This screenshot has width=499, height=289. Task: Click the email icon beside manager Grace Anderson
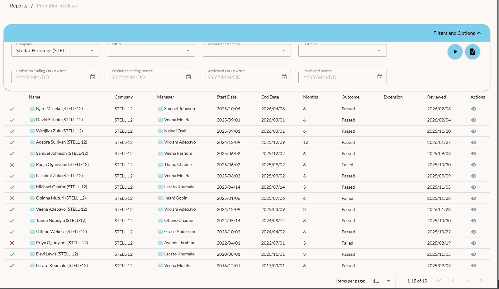pyautogui.click(x=160, y=232)
